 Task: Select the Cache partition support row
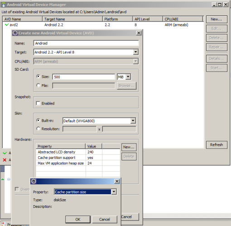coord(78,158)
